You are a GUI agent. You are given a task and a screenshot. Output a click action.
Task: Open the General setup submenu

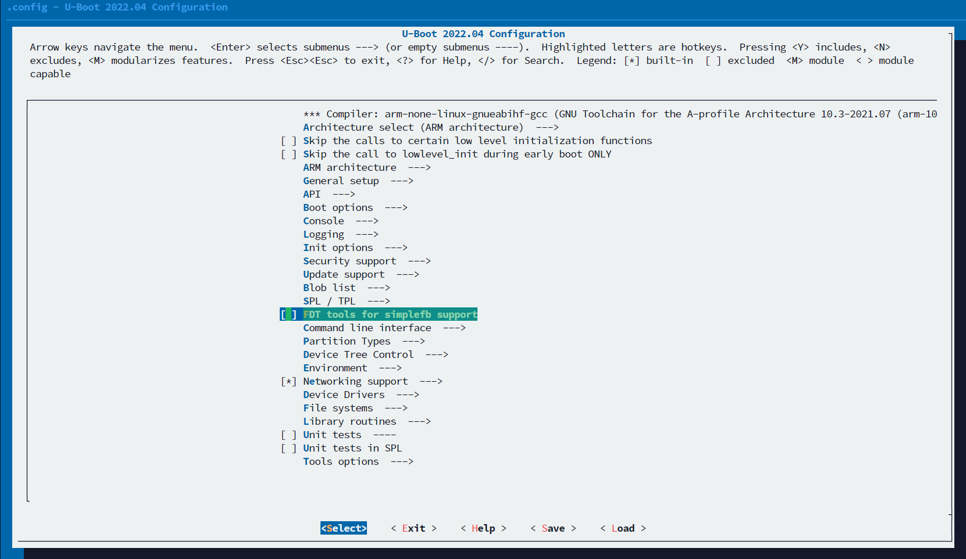click(x=358, y=181)
